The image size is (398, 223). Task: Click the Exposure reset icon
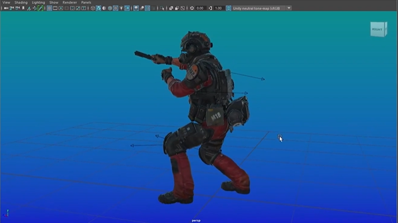point(192,8)
